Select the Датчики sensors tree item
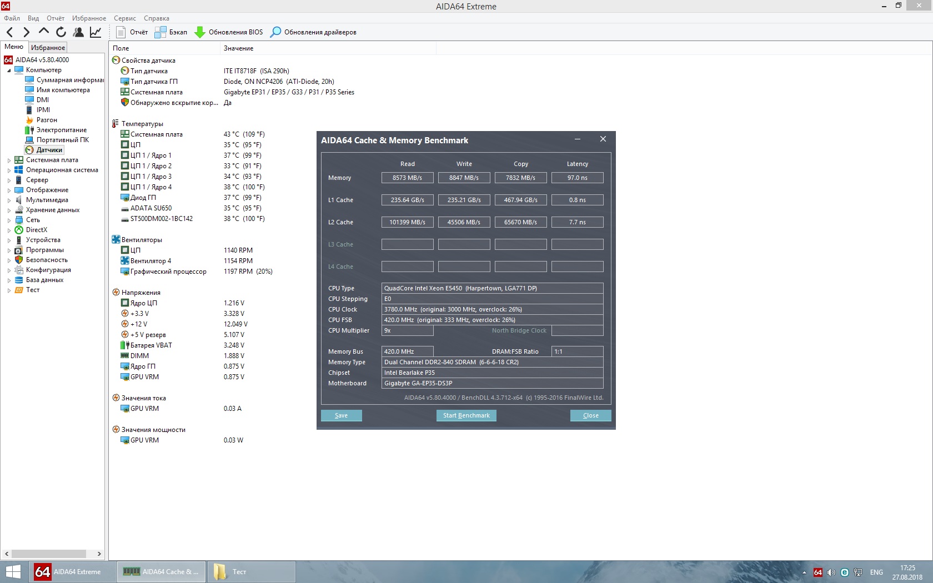Screen dimensions: 933x583 [49, 150]
